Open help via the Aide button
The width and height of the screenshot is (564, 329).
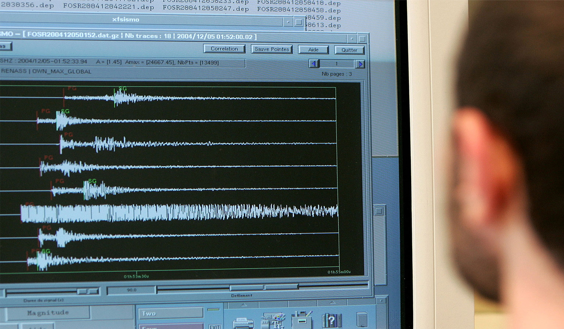[x=313, y=50]
